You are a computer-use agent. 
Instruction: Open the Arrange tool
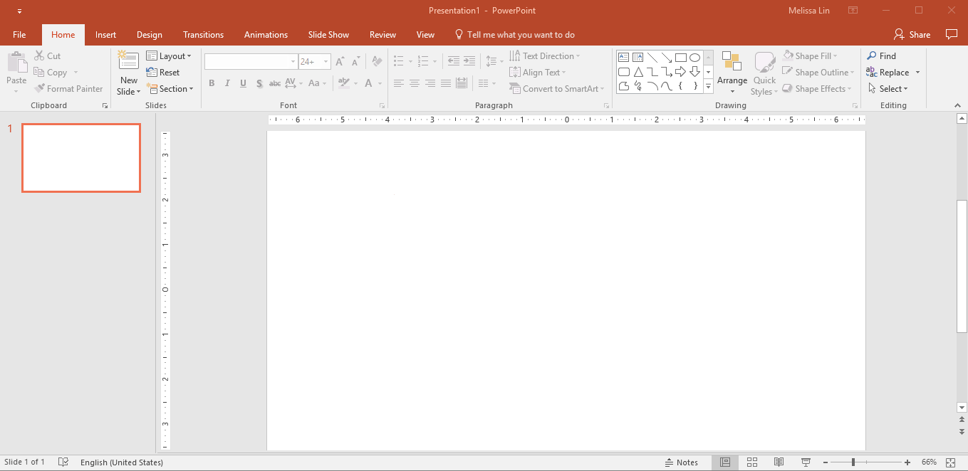732,73
